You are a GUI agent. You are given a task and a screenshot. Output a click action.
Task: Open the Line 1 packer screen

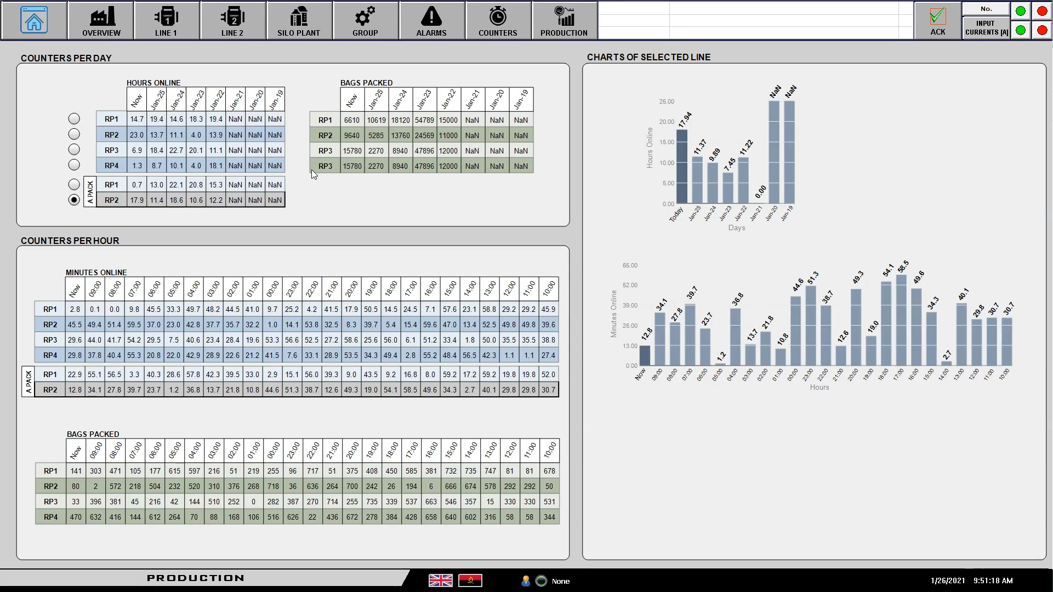point(166,21)
